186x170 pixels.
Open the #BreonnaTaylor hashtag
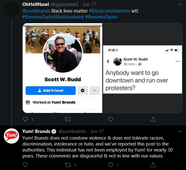click(101, 17)
